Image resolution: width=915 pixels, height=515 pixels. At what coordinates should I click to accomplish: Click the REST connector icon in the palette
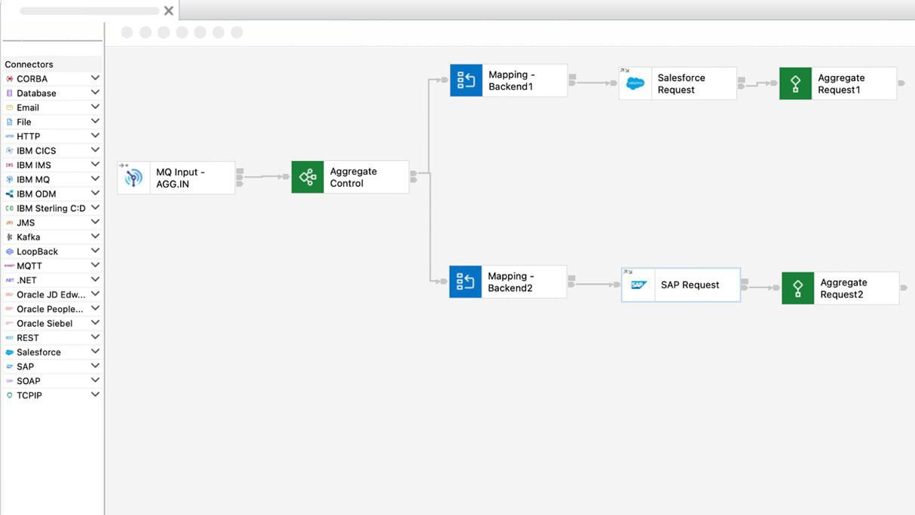pyautogui.click(x=11, y=337)
